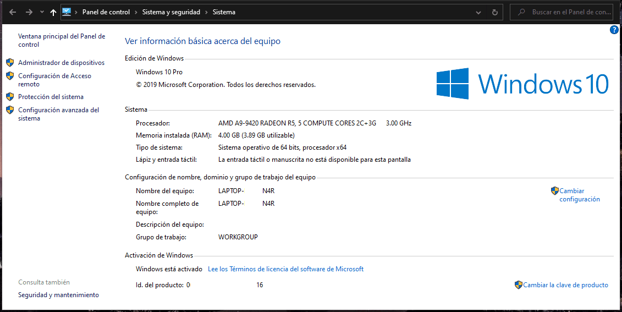
Task: Click Ver información básica acerca del equipo heading
Action: [203, 41]
